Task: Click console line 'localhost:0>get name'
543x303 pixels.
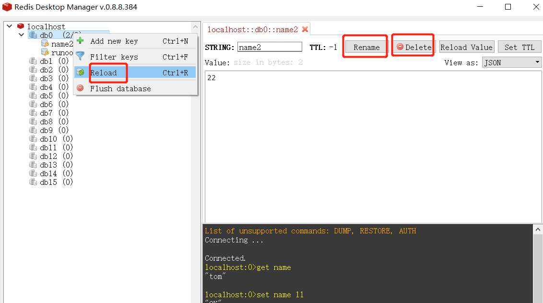Action: click(x=248, y=267)
